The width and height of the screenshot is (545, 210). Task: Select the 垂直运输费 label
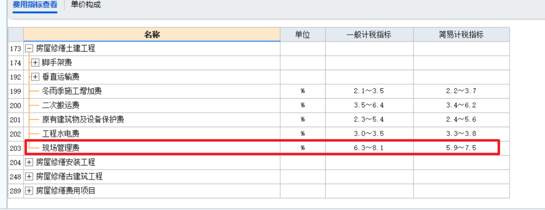click(61, 77)
